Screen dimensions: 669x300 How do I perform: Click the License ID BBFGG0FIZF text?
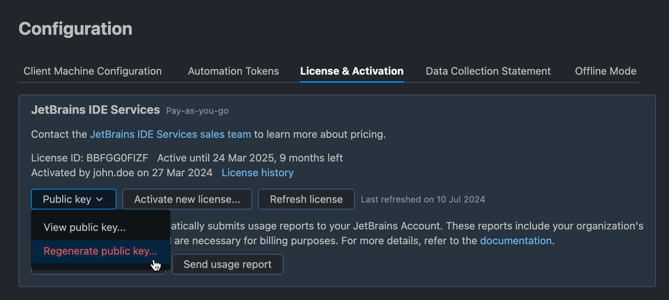(89, 158)
